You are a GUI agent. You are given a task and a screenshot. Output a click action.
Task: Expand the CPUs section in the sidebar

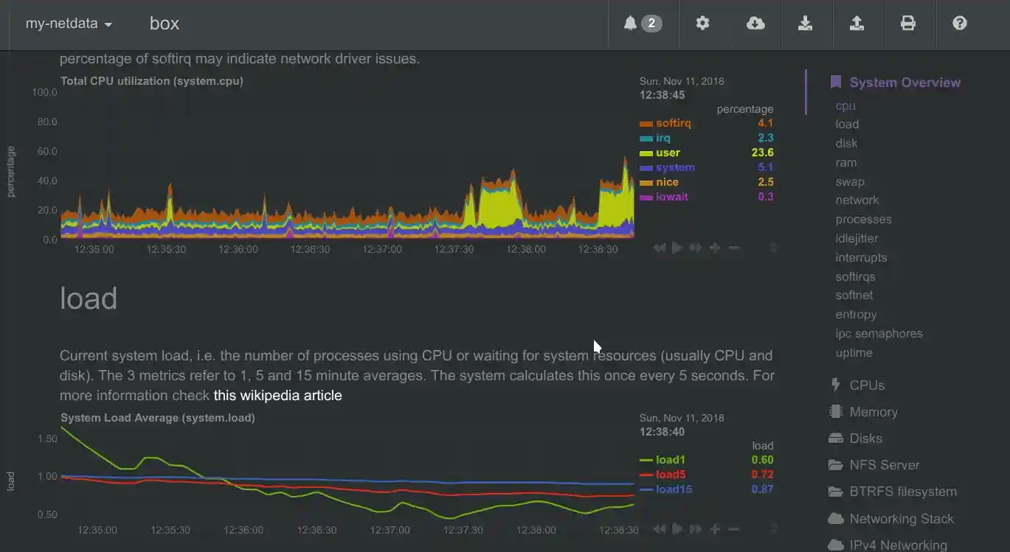(x=866, y=385)
